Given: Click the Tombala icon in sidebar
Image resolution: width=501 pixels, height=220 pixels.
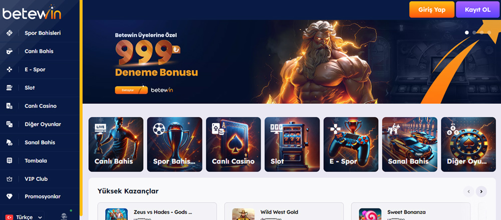Looking at the screenshot, I should (10, 160).
